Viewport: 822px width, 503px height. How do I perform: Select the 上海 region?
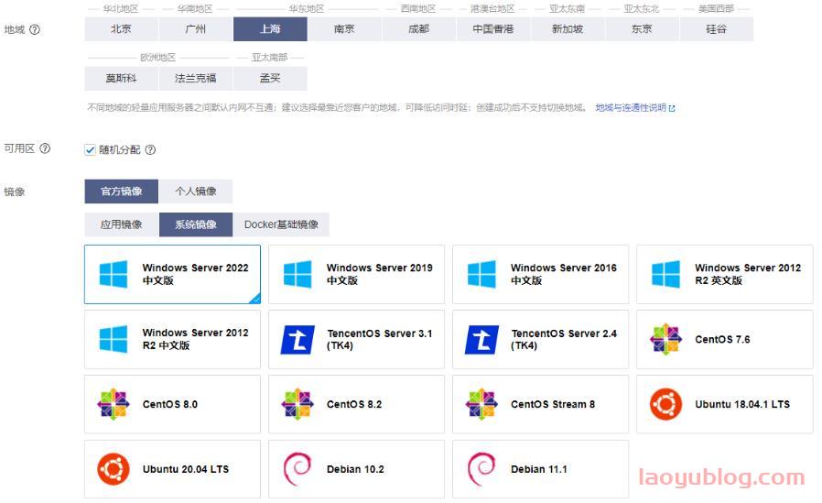click(x=270, y=28)
